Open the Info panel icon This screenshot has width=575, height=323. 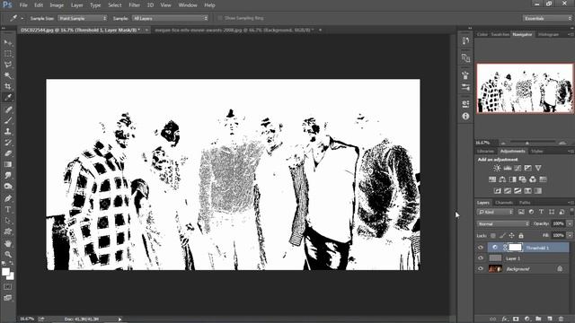pyautogui.click(x=465, y=116)
